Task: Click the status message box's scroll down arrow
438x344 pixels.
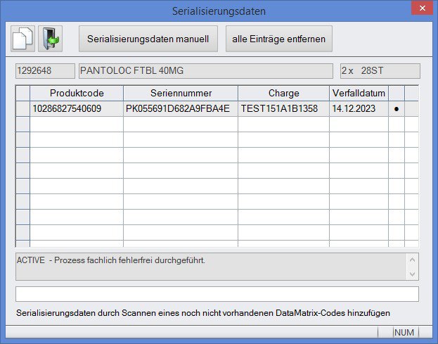Action: 412,274
